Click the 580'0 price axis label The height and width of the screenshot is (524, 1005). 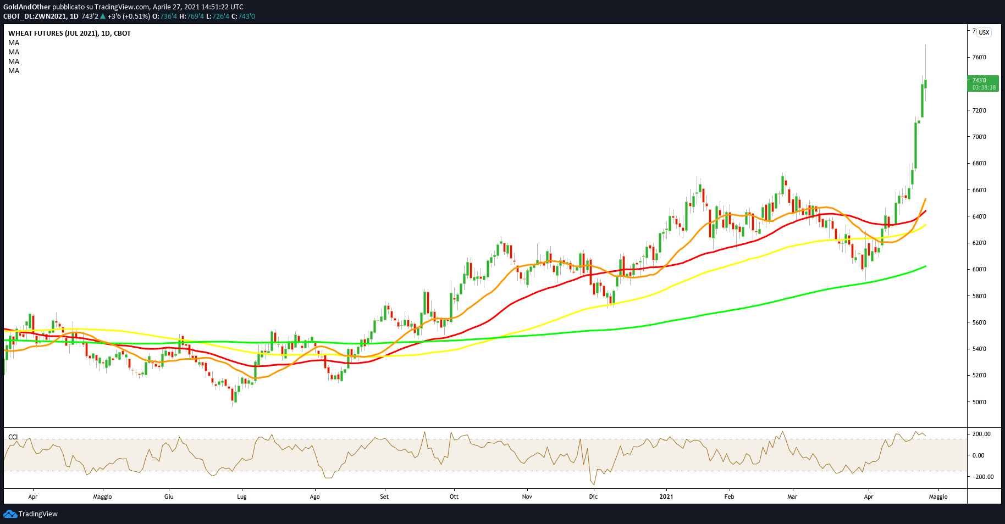point(979,296)
